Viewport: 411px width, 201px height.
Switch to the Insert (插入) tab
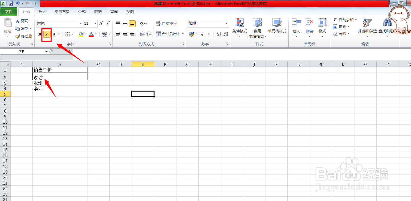click(42, 12)
